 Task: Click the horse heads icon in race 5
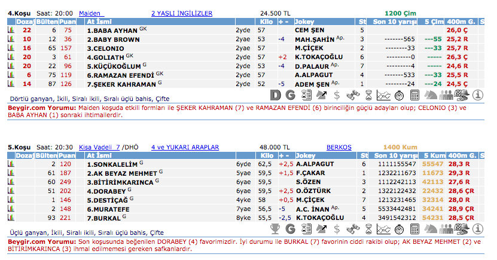(431, 228)
